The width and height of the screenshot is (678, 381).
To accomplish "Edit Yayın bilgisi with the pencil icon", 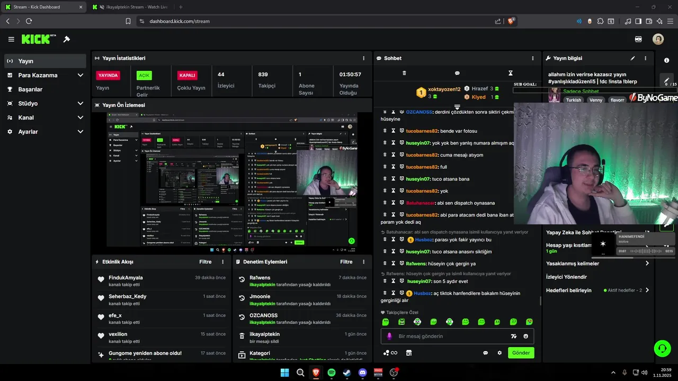I will (x=632, y=58).
